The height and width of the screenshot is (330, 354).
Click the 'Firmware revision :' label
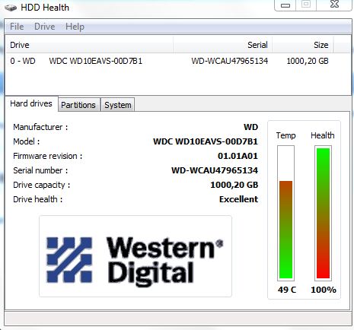click(48, 156)
